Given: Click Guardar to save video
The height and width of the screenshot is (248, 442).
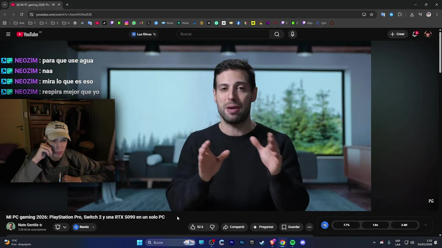Looking at the screenshot, I should 291,227.
